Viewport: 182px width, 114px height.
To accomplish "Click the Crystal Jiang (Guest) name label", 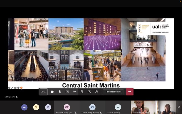I will point(90,113).
